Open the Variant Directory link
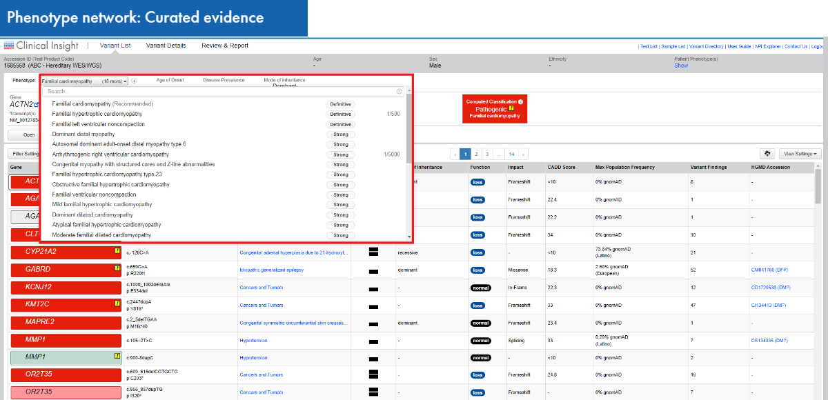 [707, 46]
